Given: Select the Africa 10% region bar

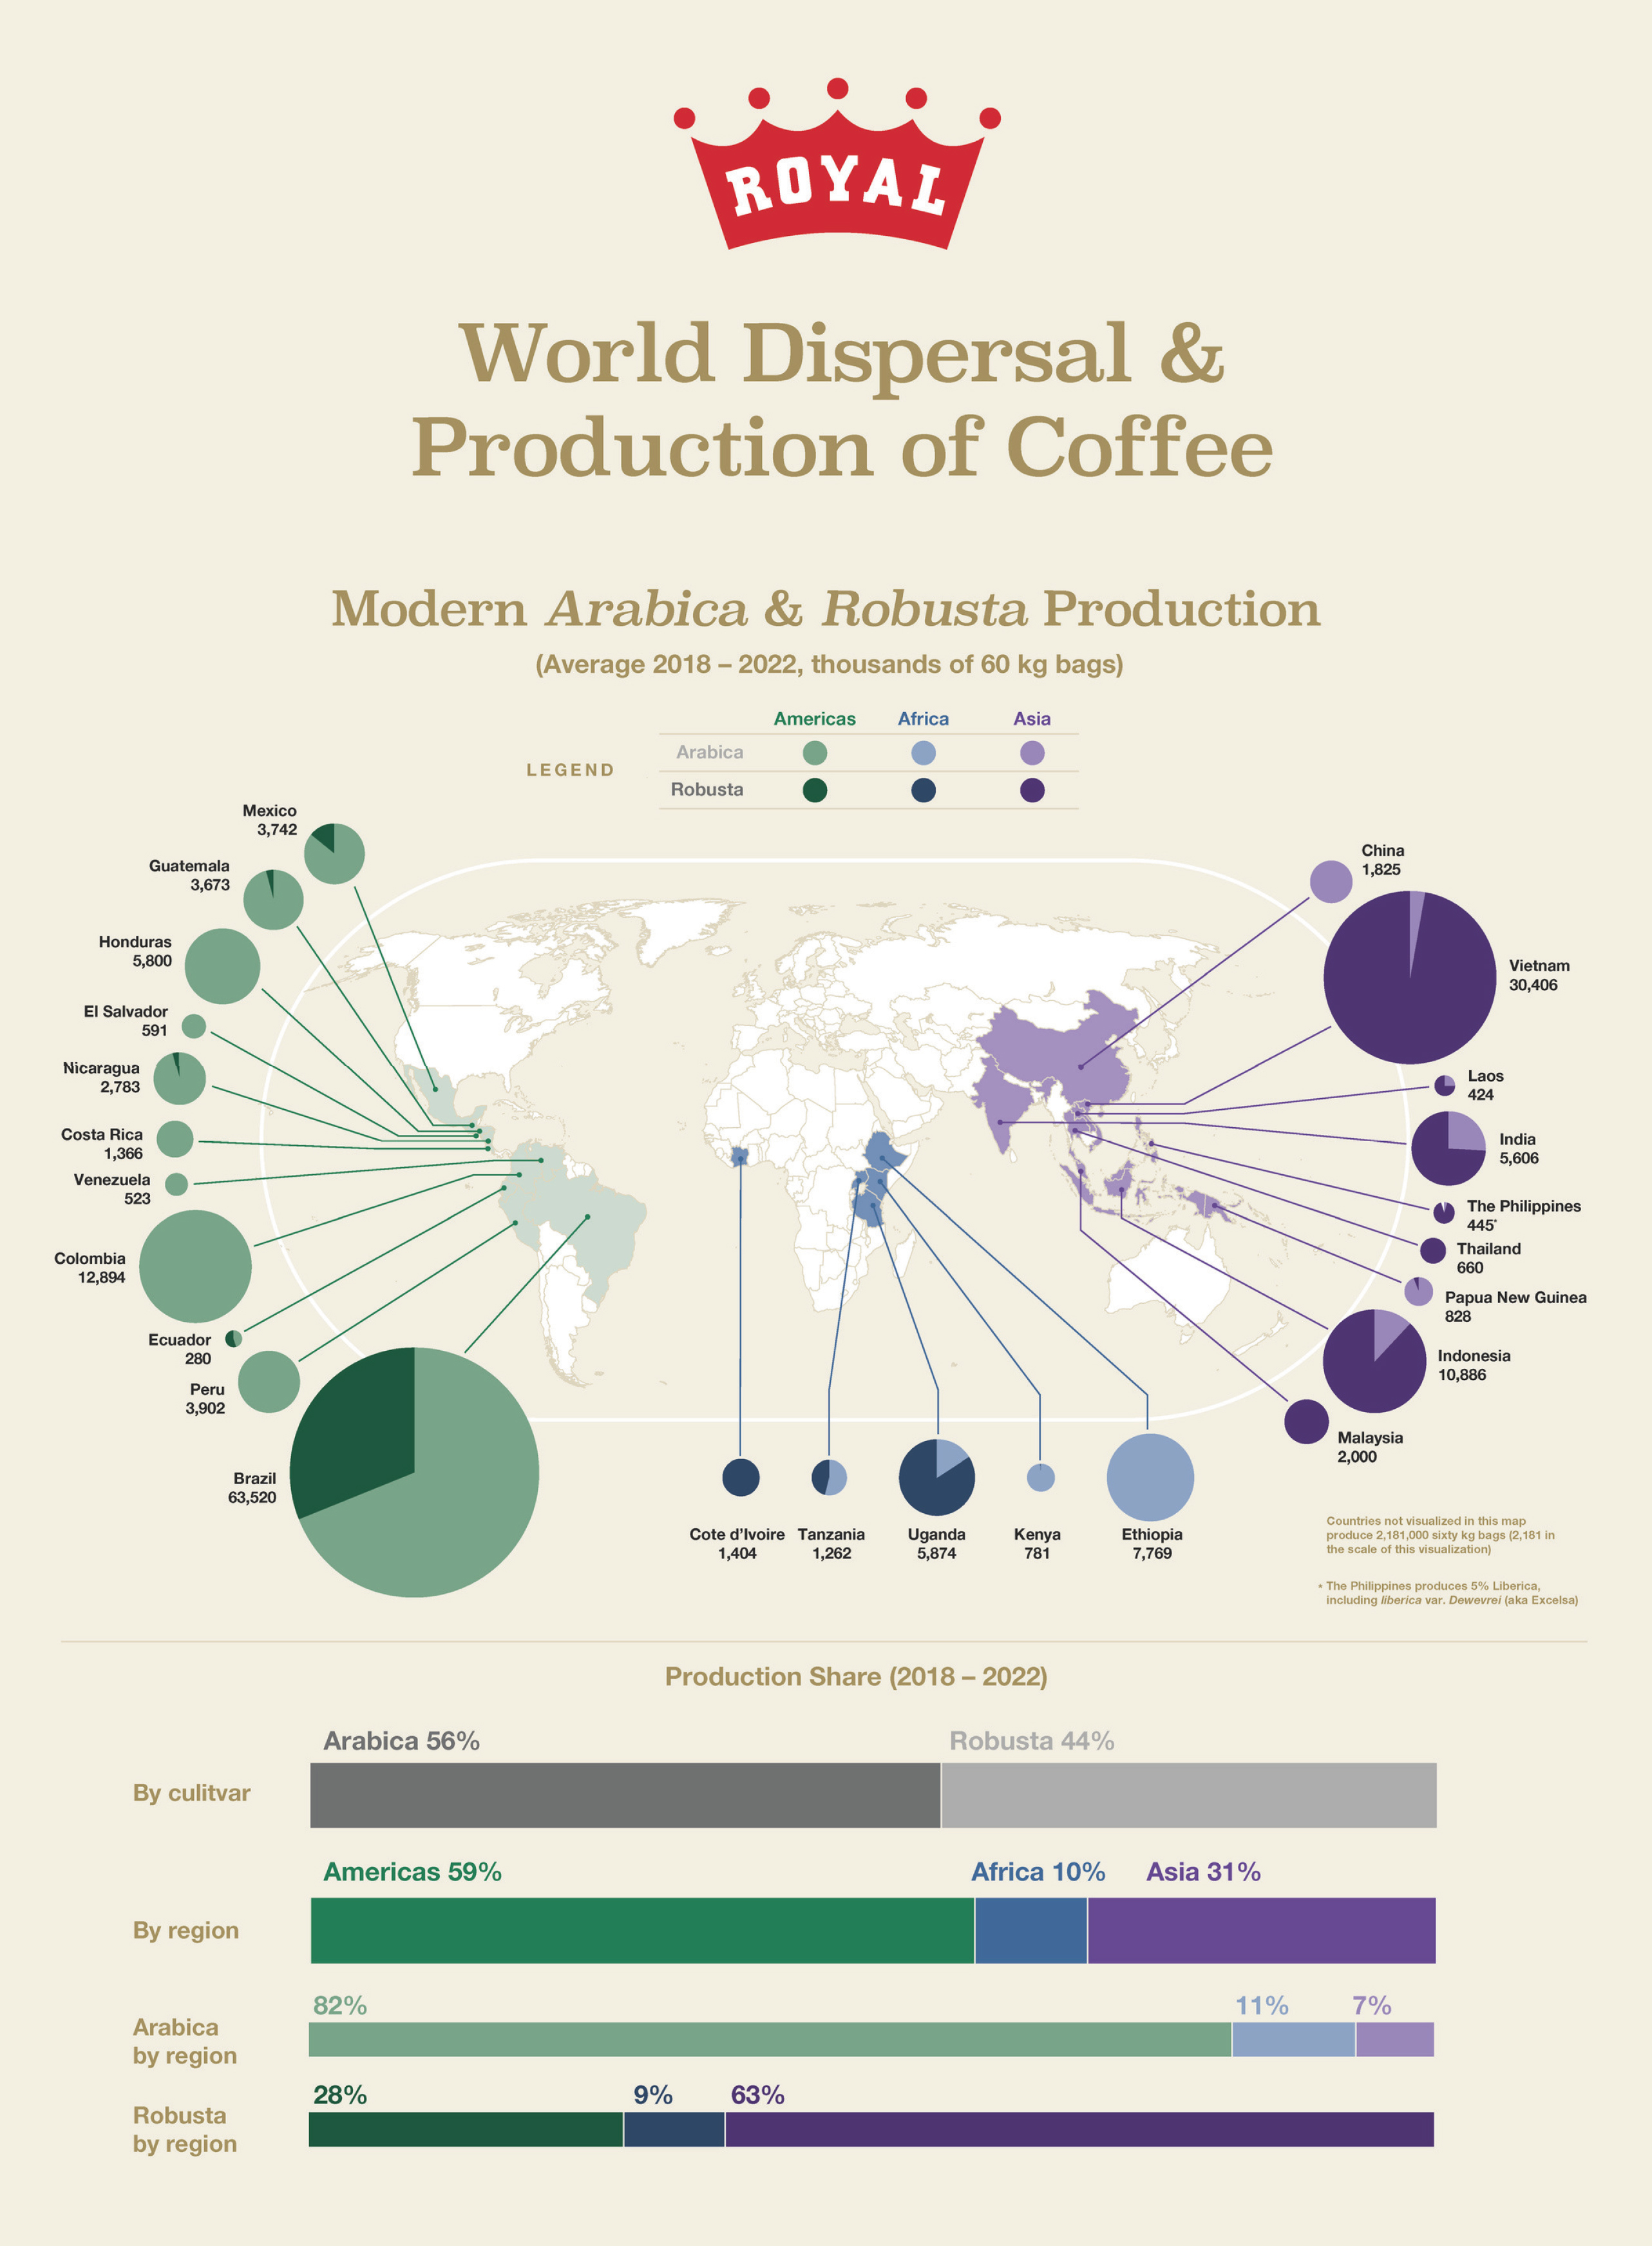Looking at the screenshot, I should tap(1030, 1930).
